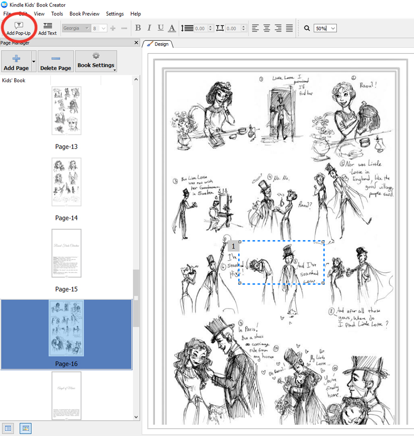
Task: Select the Page-14 thumbnail
Action: (66, 182)
